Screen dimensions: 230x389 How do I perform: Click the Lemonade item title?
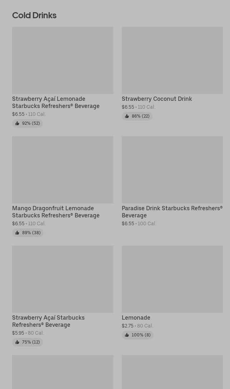(x=136, y=317)
